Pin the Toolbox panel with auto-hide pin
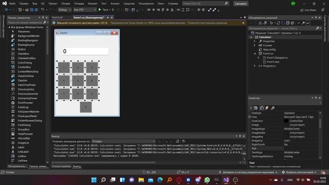The height and width of the screenshot is (185, 329). tap(43, 17)
